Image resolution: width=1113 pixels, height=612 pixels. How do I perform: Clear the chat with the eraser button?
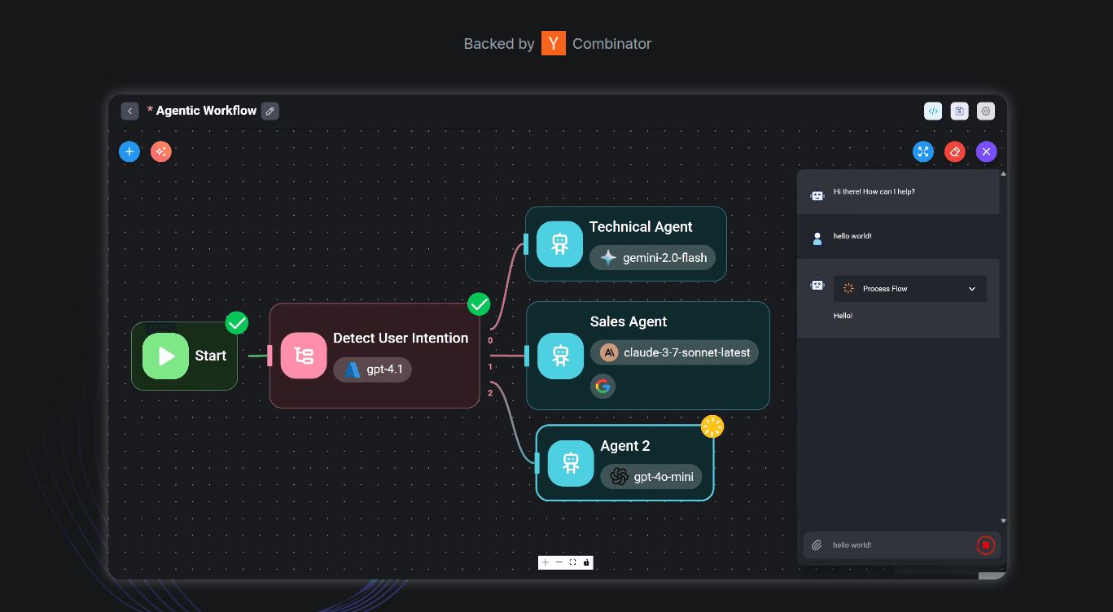pos(954,151)
